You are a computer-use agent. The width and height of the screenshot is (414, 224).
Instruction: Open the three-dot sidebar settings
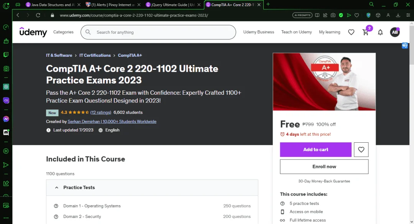click(6, 218)
